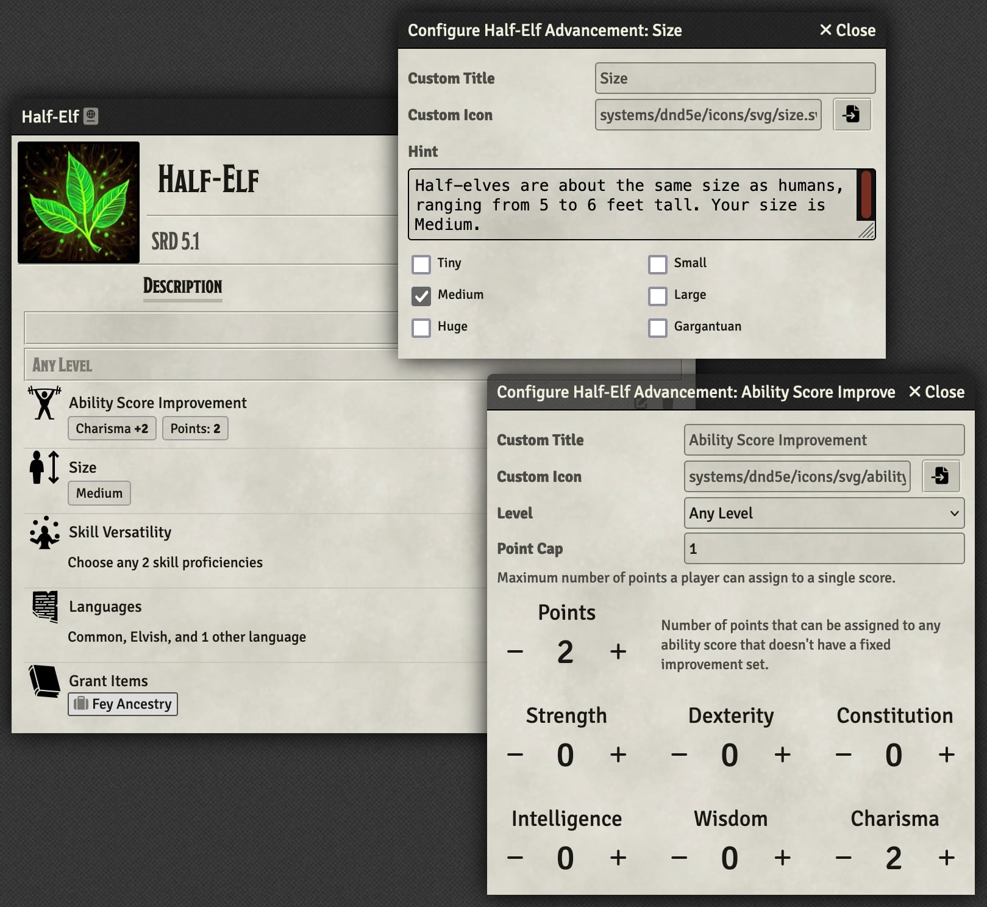Edit the Ability Score Custom Title field

coord(824,440)
